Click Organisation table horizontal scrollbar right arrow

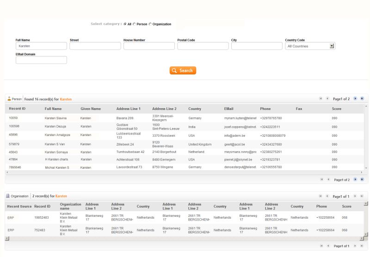click(362, 239)
